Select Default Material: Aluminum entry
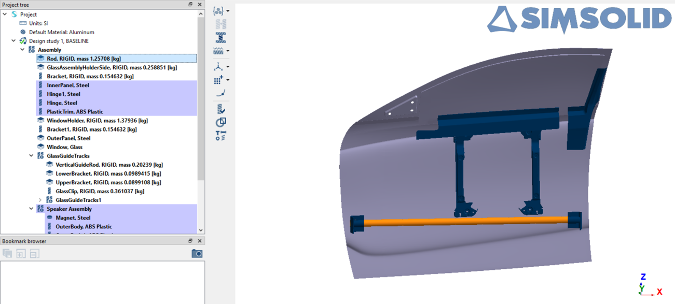This screenshot has height=304, width=675. tap(61, 32)
